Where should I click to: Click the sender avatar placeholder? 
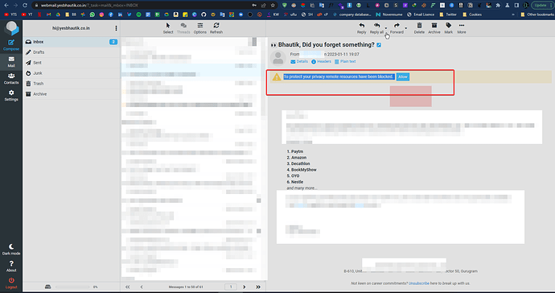point(277,58)
